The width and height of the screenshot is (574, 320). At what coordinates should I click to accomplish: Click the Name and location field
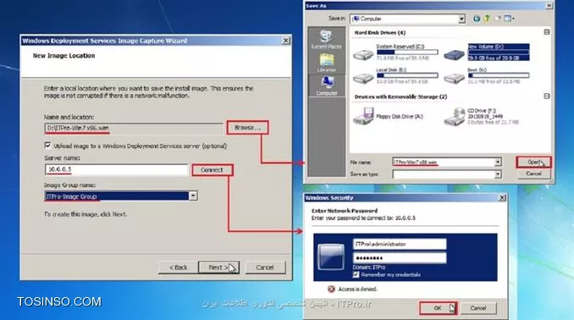click(x=134, y=128)
